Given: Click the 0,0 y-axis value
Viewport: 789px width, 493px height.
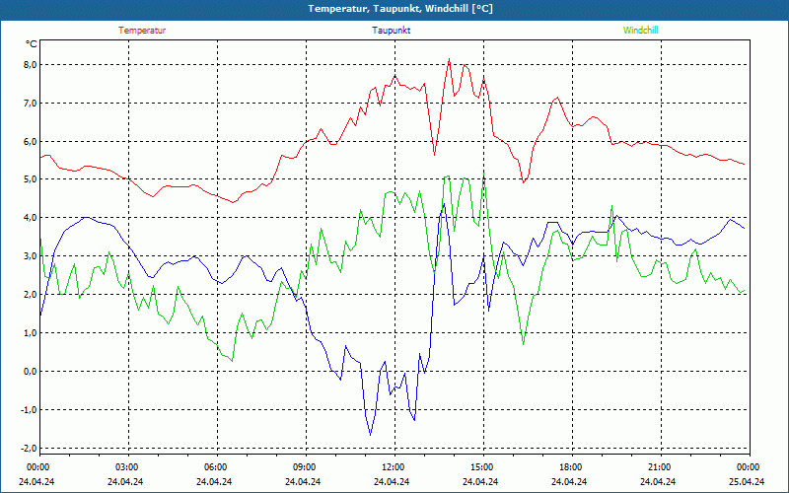Looking at the screenshot, I should 31,372.
